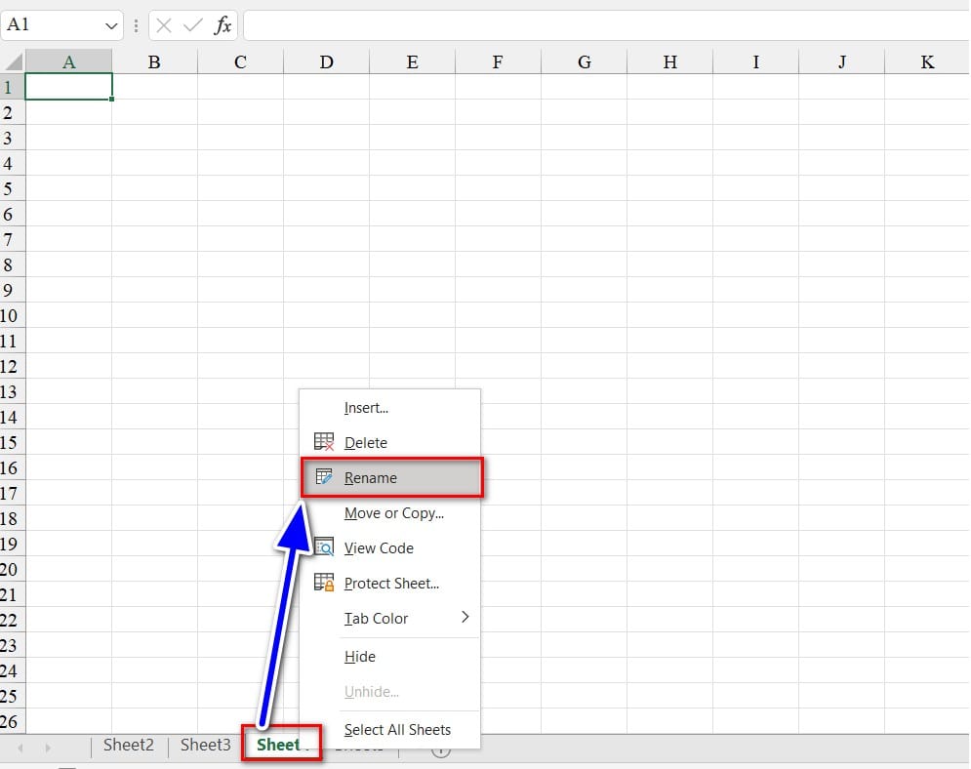
Task: Choose Insert... from the context menu
Action: [366, 408]
